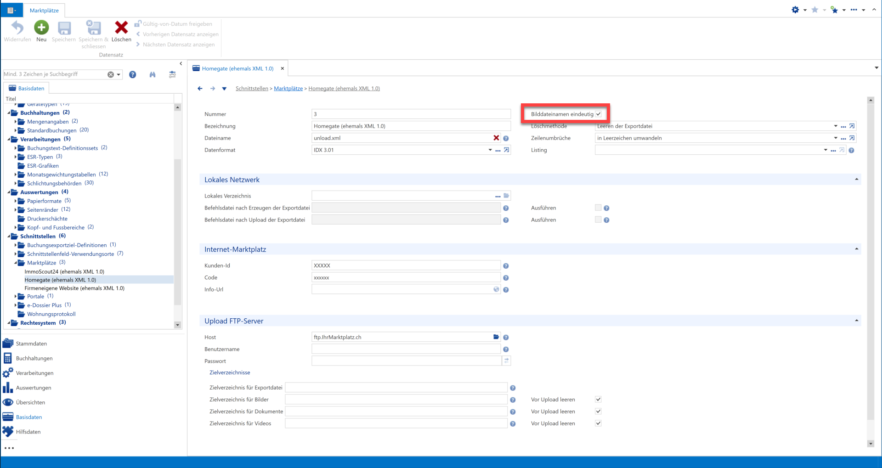Viewport: 882px width, 468px height.
Task: Open the settings gear in title bar
Action: pos(795,10)
